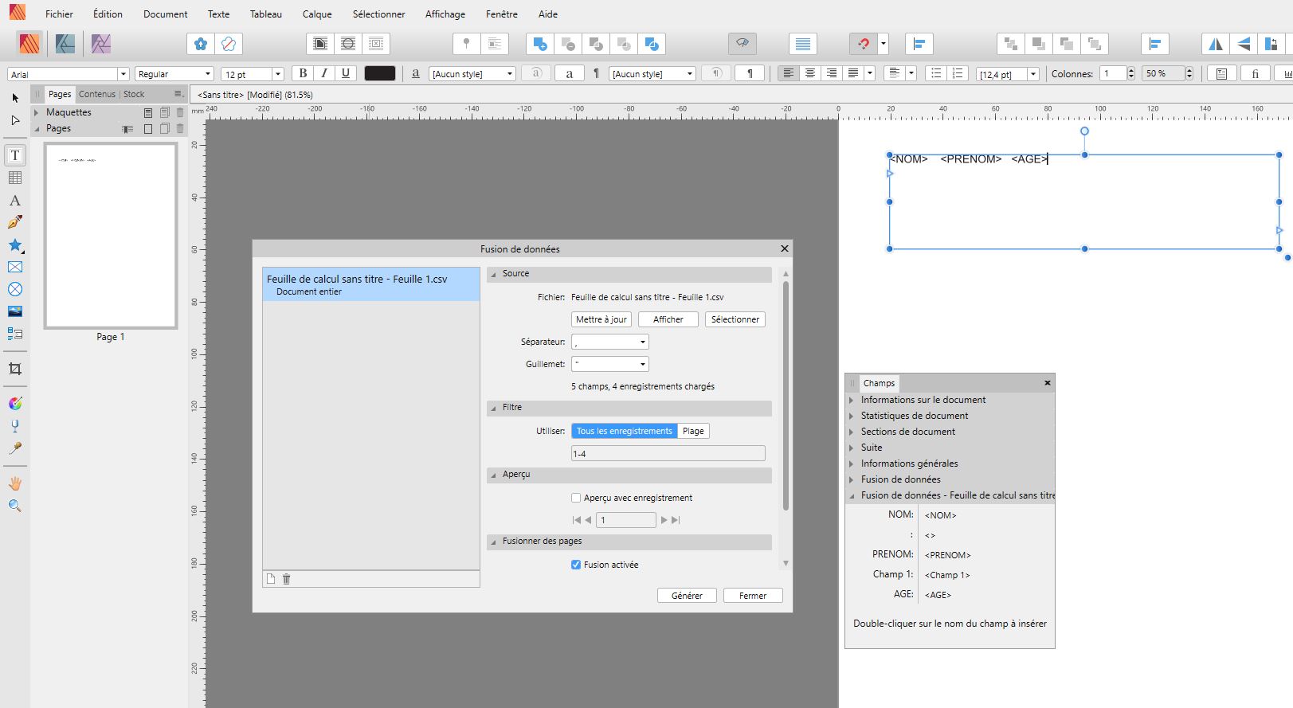Click the Générer button
1293x708 pixels.
[687, 596]
